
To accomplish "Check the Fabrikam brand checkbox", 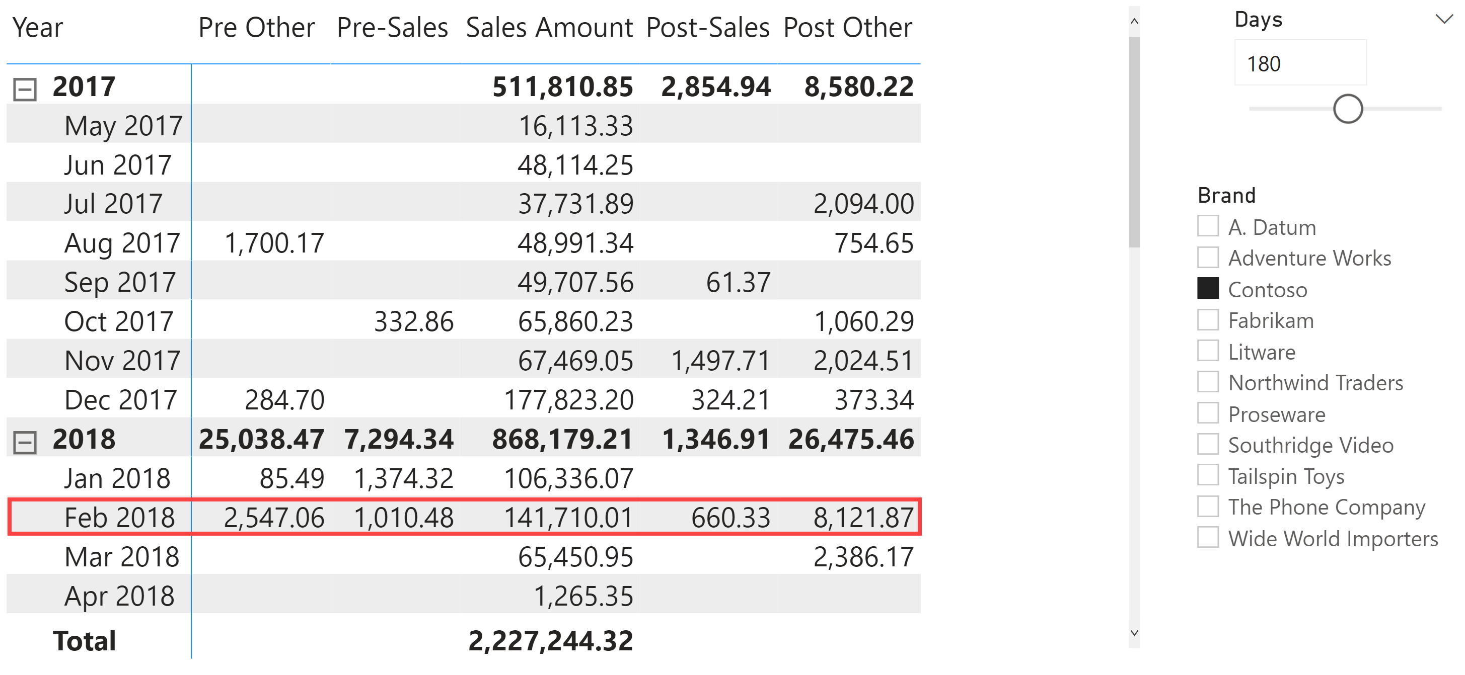I will pos(1208,319).
